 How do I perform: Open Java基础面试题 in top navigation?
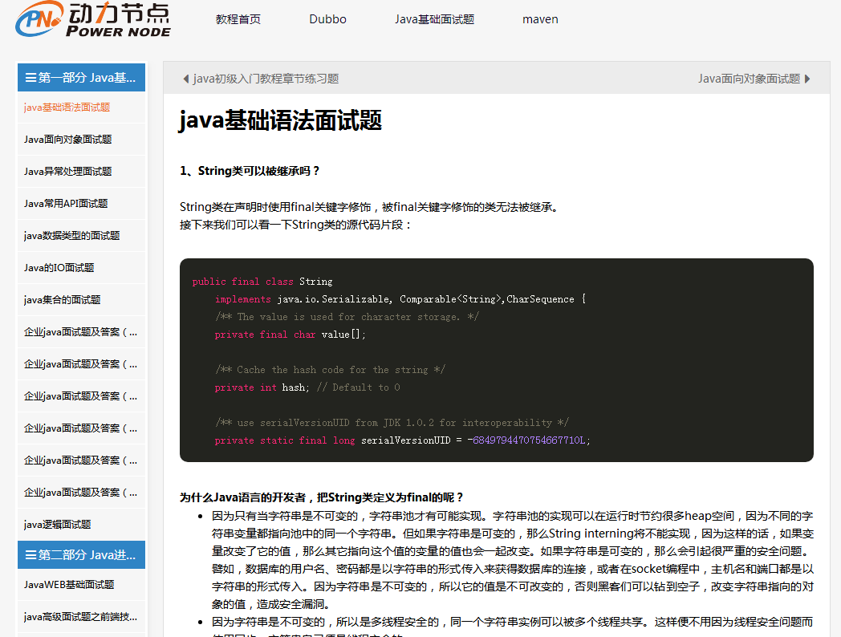[434, 19]
